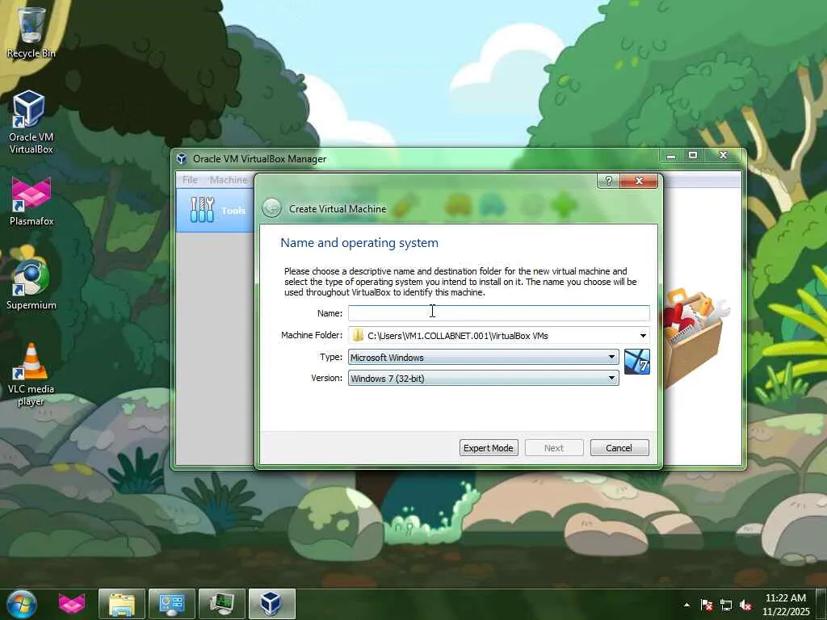Image resolution: width=827 pixels, height=620 pixels.
Task: Cancel the virtual machine wizard
Action: [619, 447]
